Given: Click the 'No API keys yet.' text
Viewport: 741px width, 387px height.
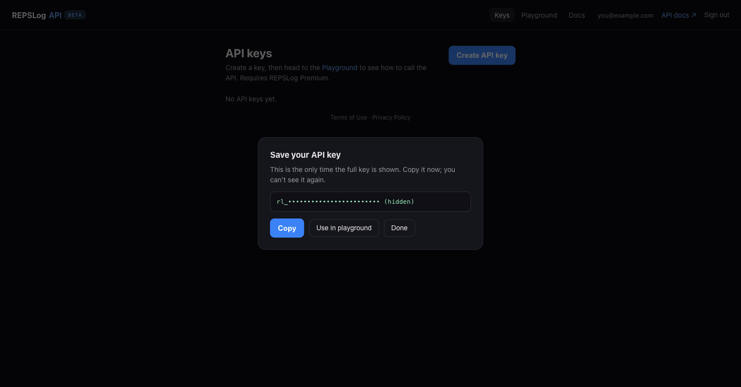Looking at the screenshot, I should [x=251, y=99].
